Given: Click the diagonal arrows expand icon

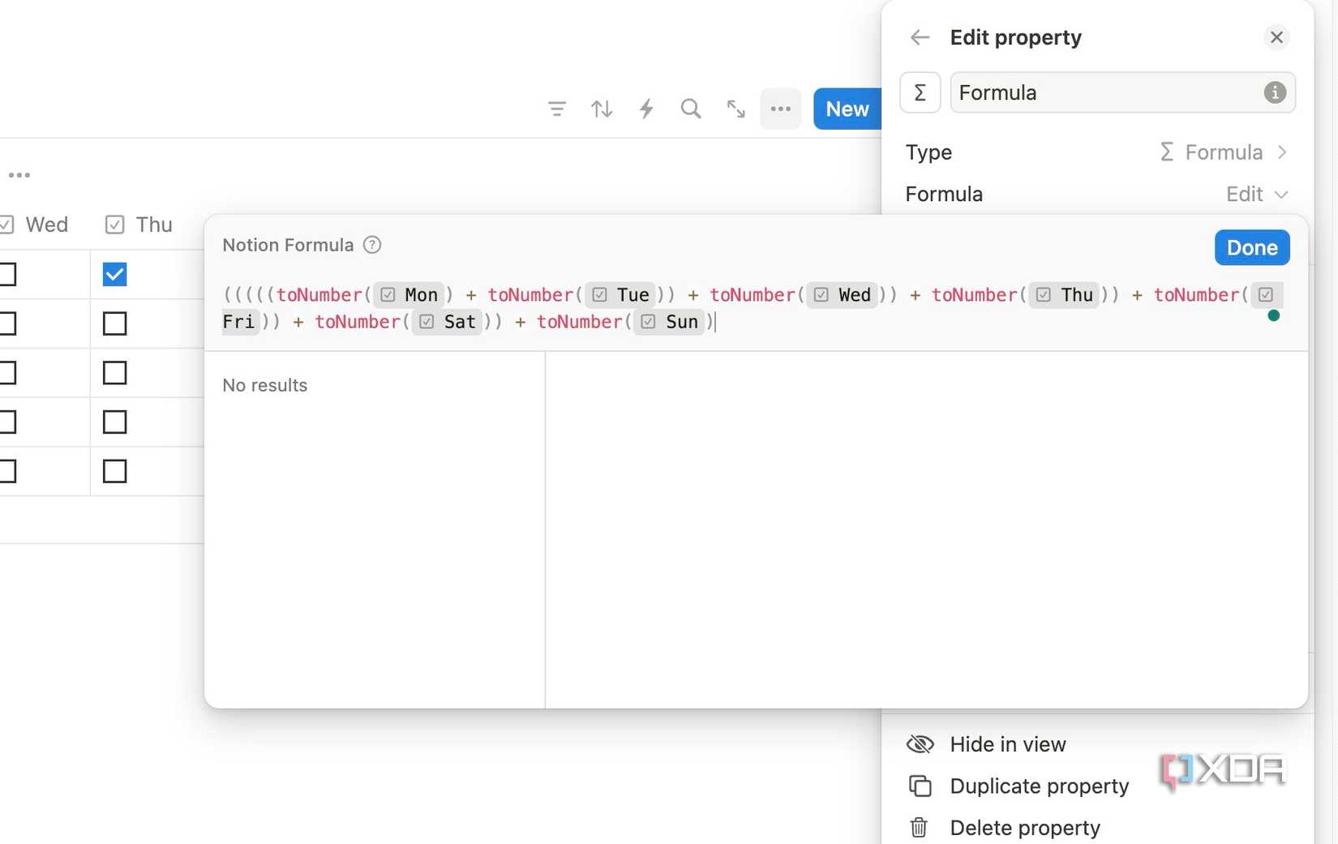Looking at the screenshot, I should click(736, 109).
